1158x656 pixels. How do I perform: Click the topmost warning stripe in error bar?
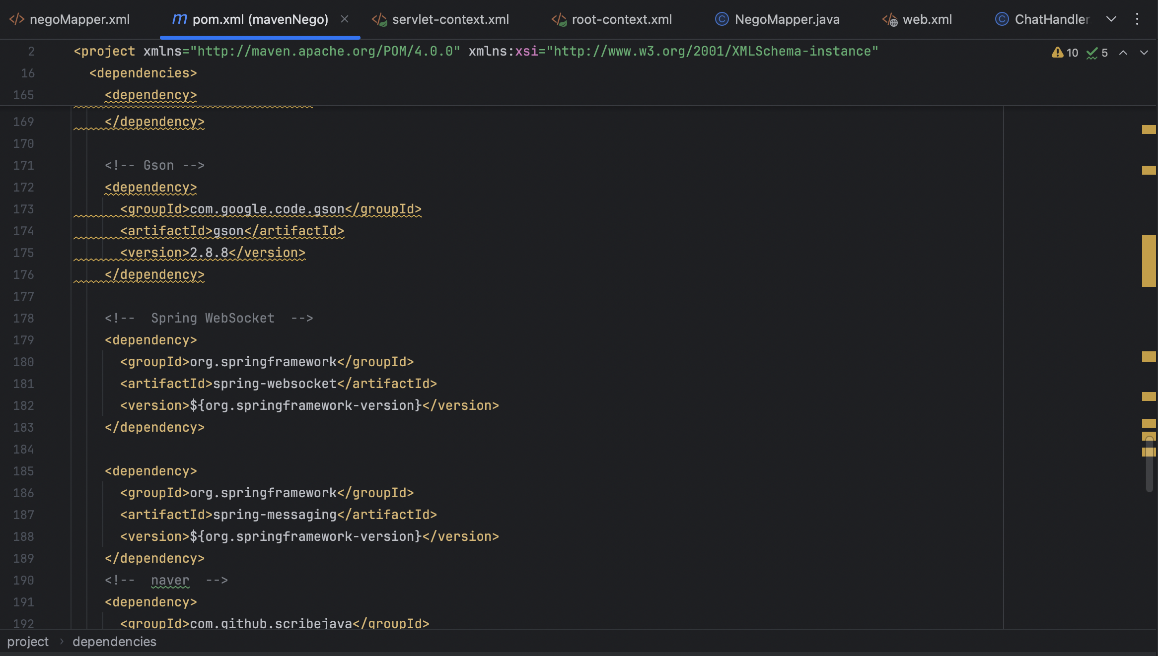[x=1149, y=130]
